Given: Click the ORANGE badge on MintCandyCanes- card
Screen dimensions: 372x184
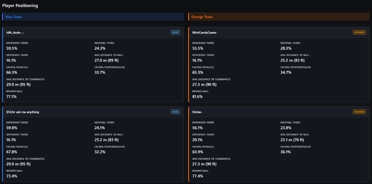Looking at the screenshot, I should pos(359,32).
